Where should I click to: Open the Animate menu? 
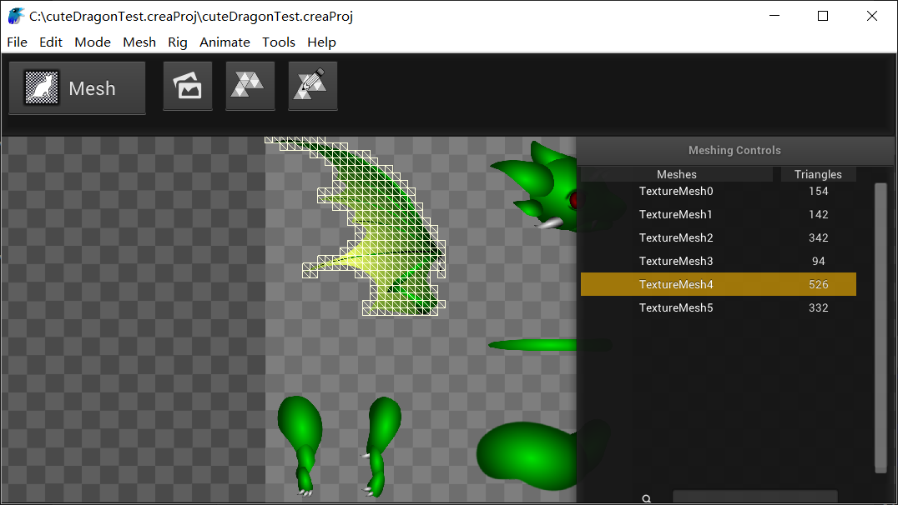[x=224, y=42]
